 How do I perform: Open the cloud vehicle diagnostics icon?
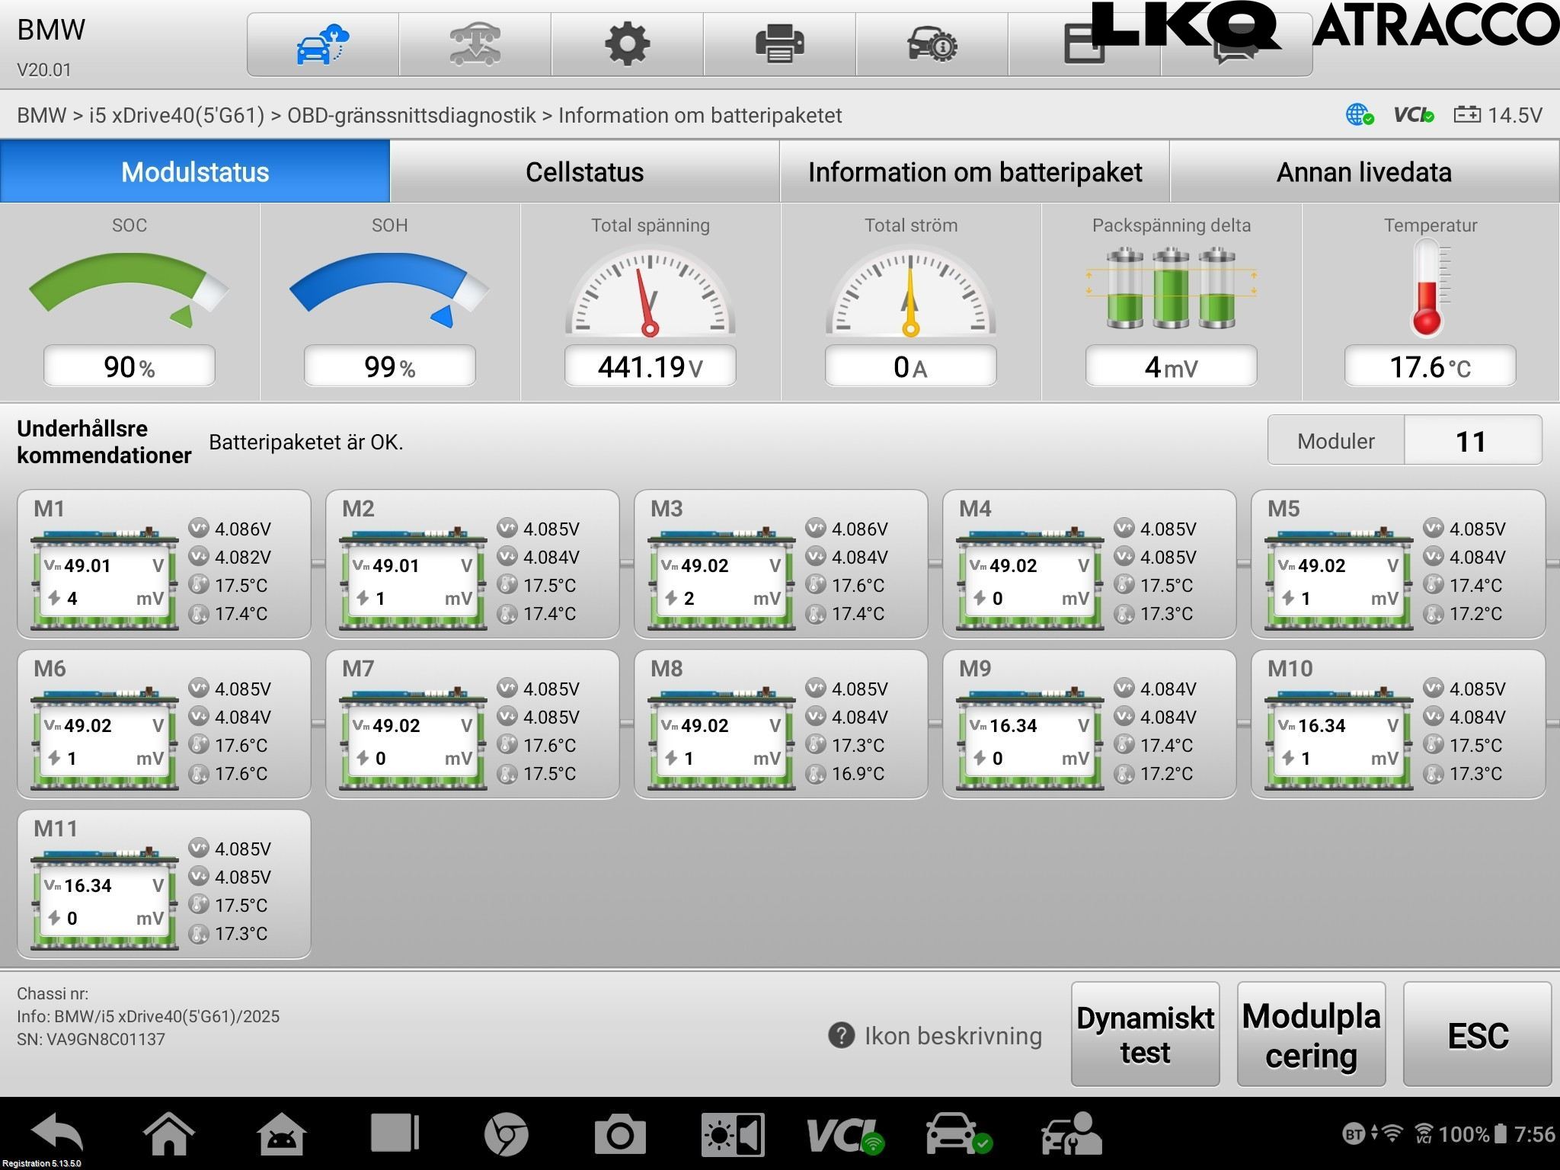(322, 44)
